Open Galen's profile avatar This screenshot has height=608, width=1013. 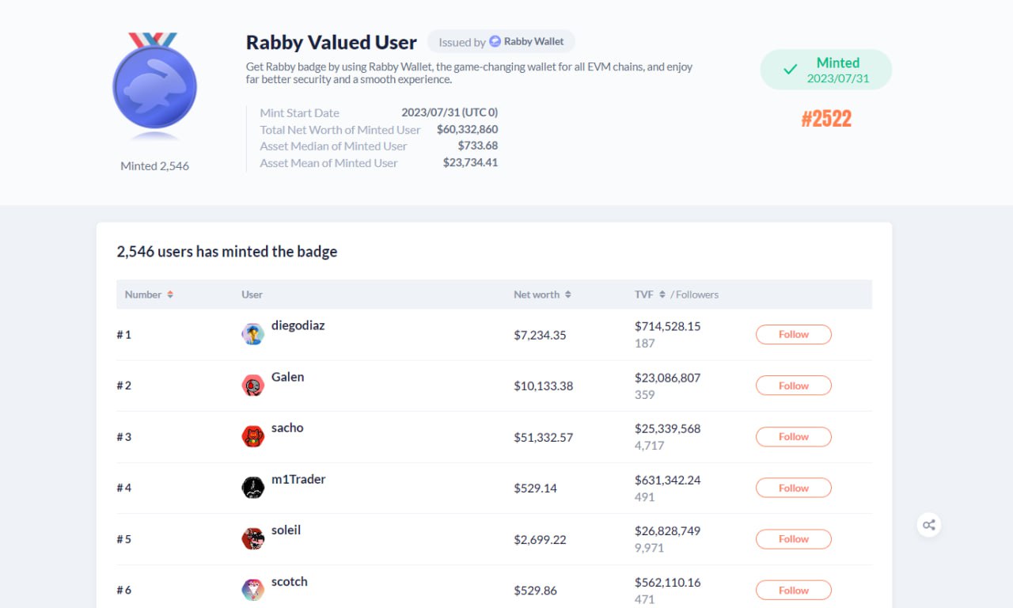(x=252, y=386)
